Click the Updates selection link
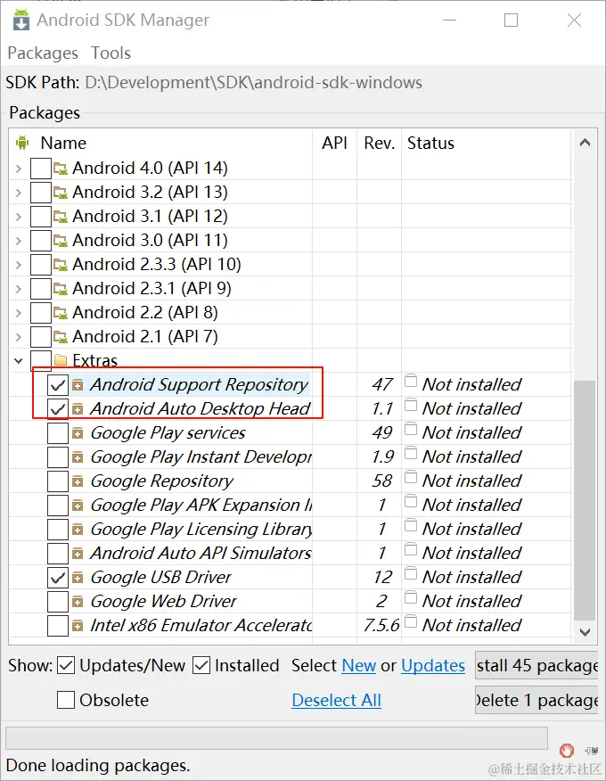 point(433,665)
